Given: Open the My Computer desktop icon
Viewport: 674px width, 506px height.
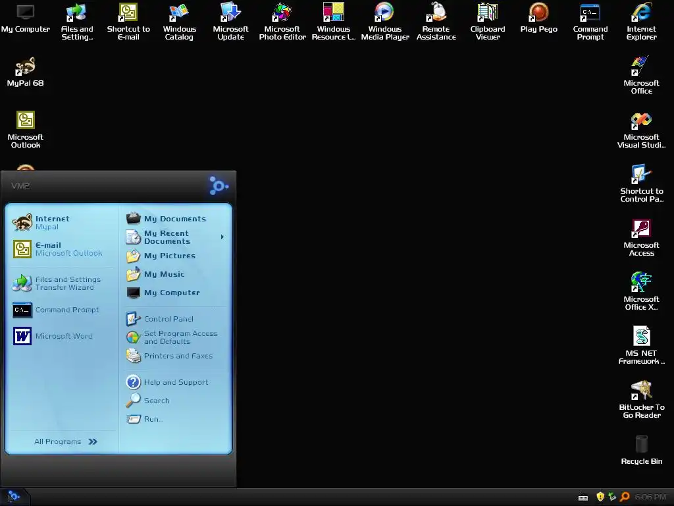Looking at the screenshot, I should [x=26, y=19].
